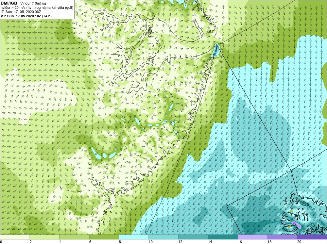
Task: Click the 12–14 m/s medium teal legend swatch
Action: point(193,237)
